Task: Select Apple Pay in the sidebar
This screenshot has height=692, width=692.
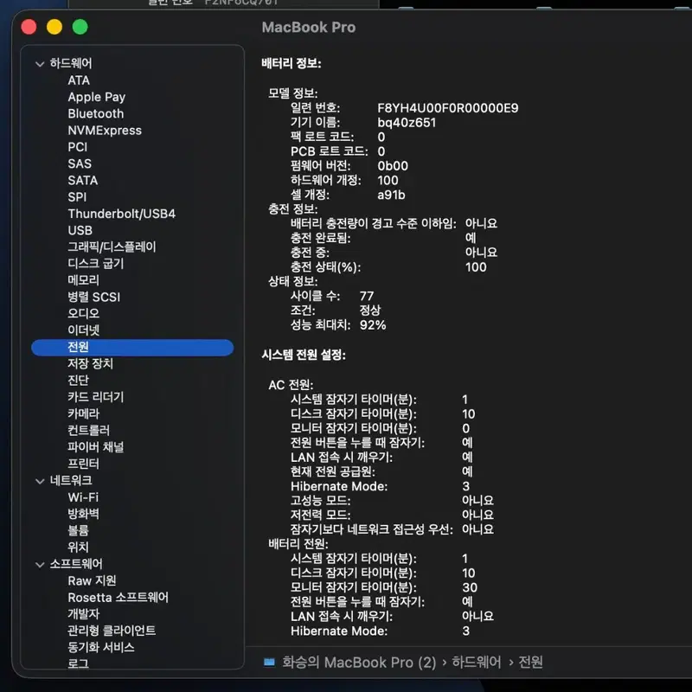Action: click(97, 97)
